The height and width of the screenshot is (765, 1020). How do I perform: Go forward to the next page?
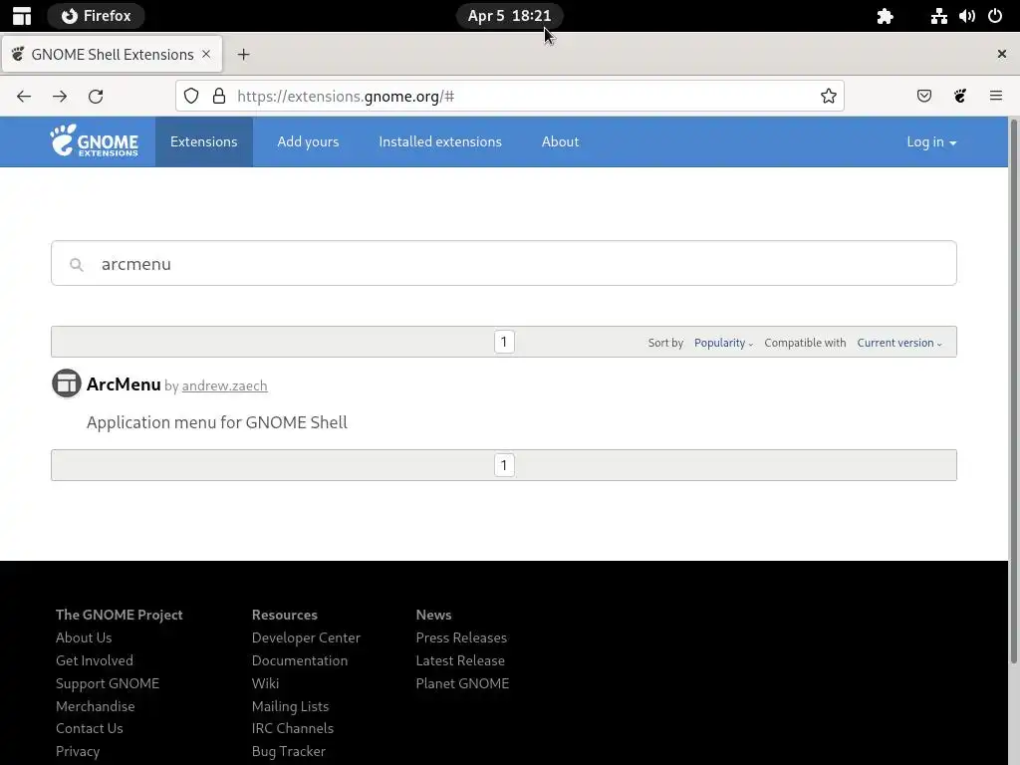[x=60, y=97]
